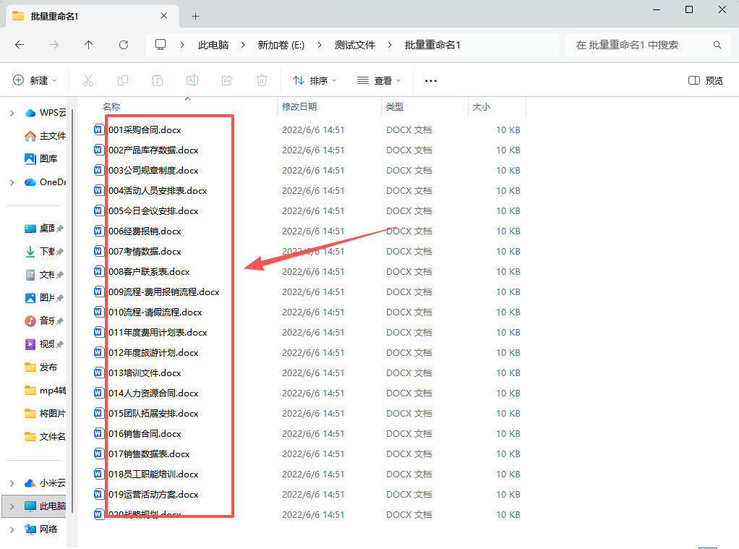Screen dimensions: 739x549
Task: Sort by the 名称 column header
Action: (111, 106)
